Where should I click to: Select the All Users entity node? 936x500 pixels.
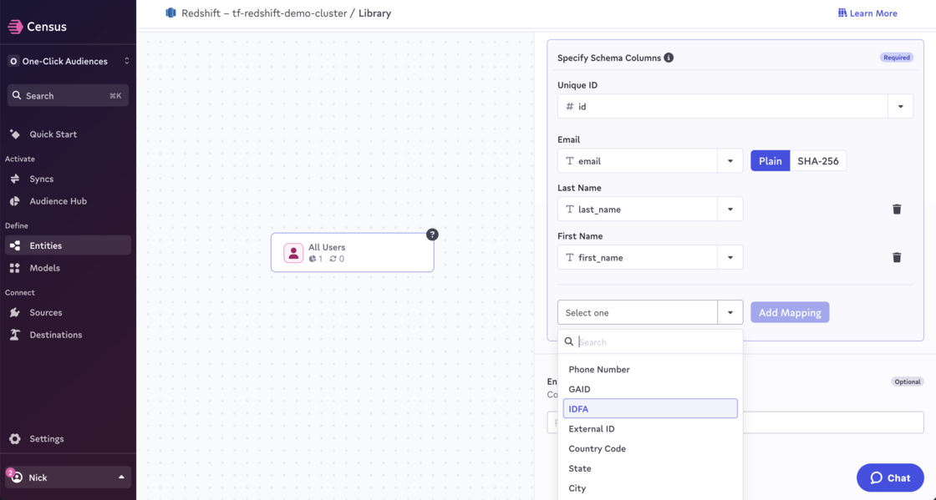click(x=352, y=252)
